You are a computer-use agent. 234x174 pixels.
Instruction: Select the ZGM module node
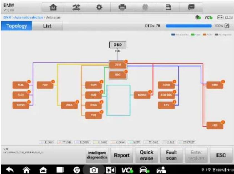(118, 65)
